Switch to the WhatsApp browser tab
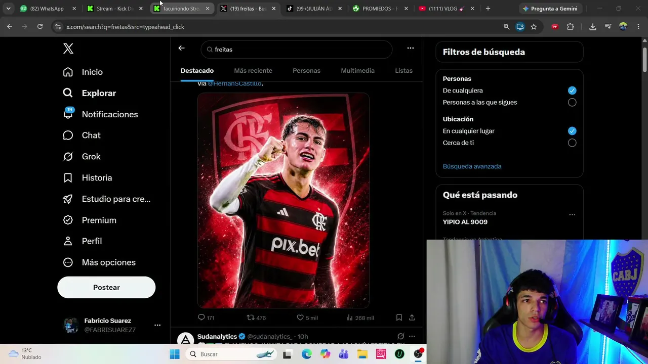The image size is (648, 364). coord(48,9)
